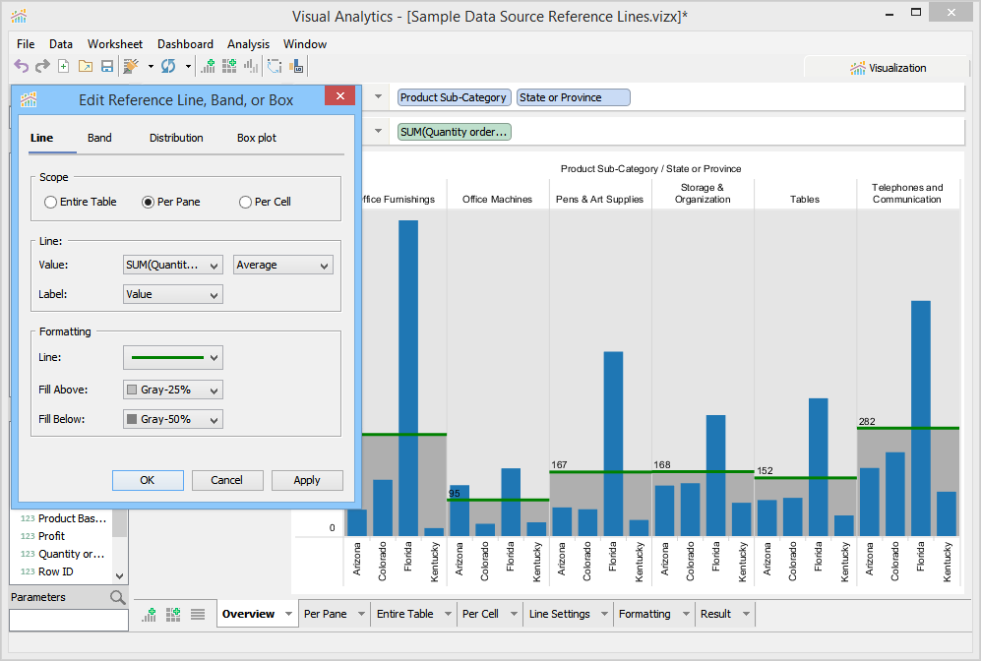
Task: Click the refresh data toolbar icon
Action: point(168,66)
